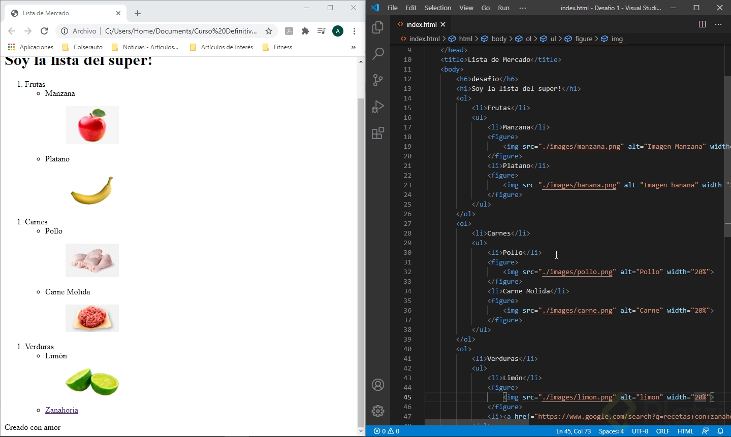Reload the Chrome page
The image size is (731, 437).
[44, 31]
